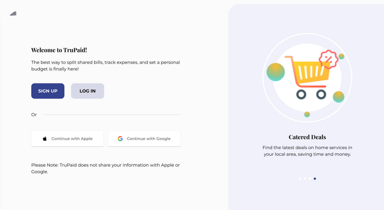384x210 pixels.
Task: Click the Welcome to TruPaid heading
Action: [x=59, y=50]
